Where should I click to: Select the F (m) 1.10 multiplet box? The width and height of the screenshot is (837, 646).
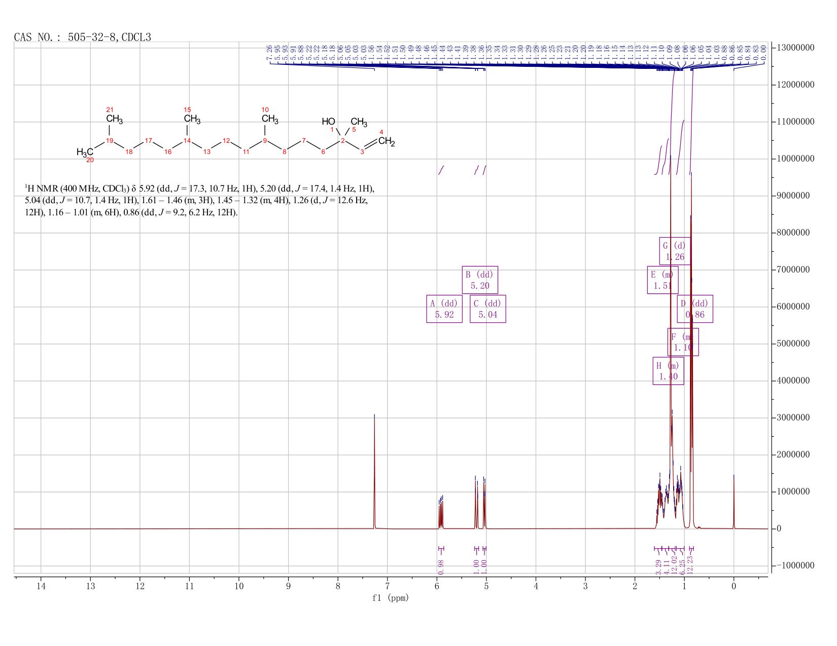[x=683, y=342]
